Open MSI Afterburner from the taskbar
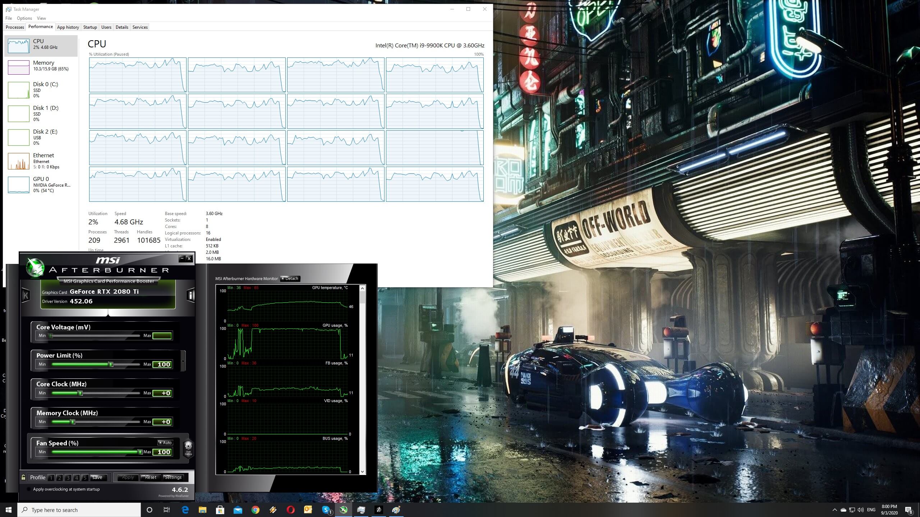This screenshot has width=920, height=517. [344, 510]
